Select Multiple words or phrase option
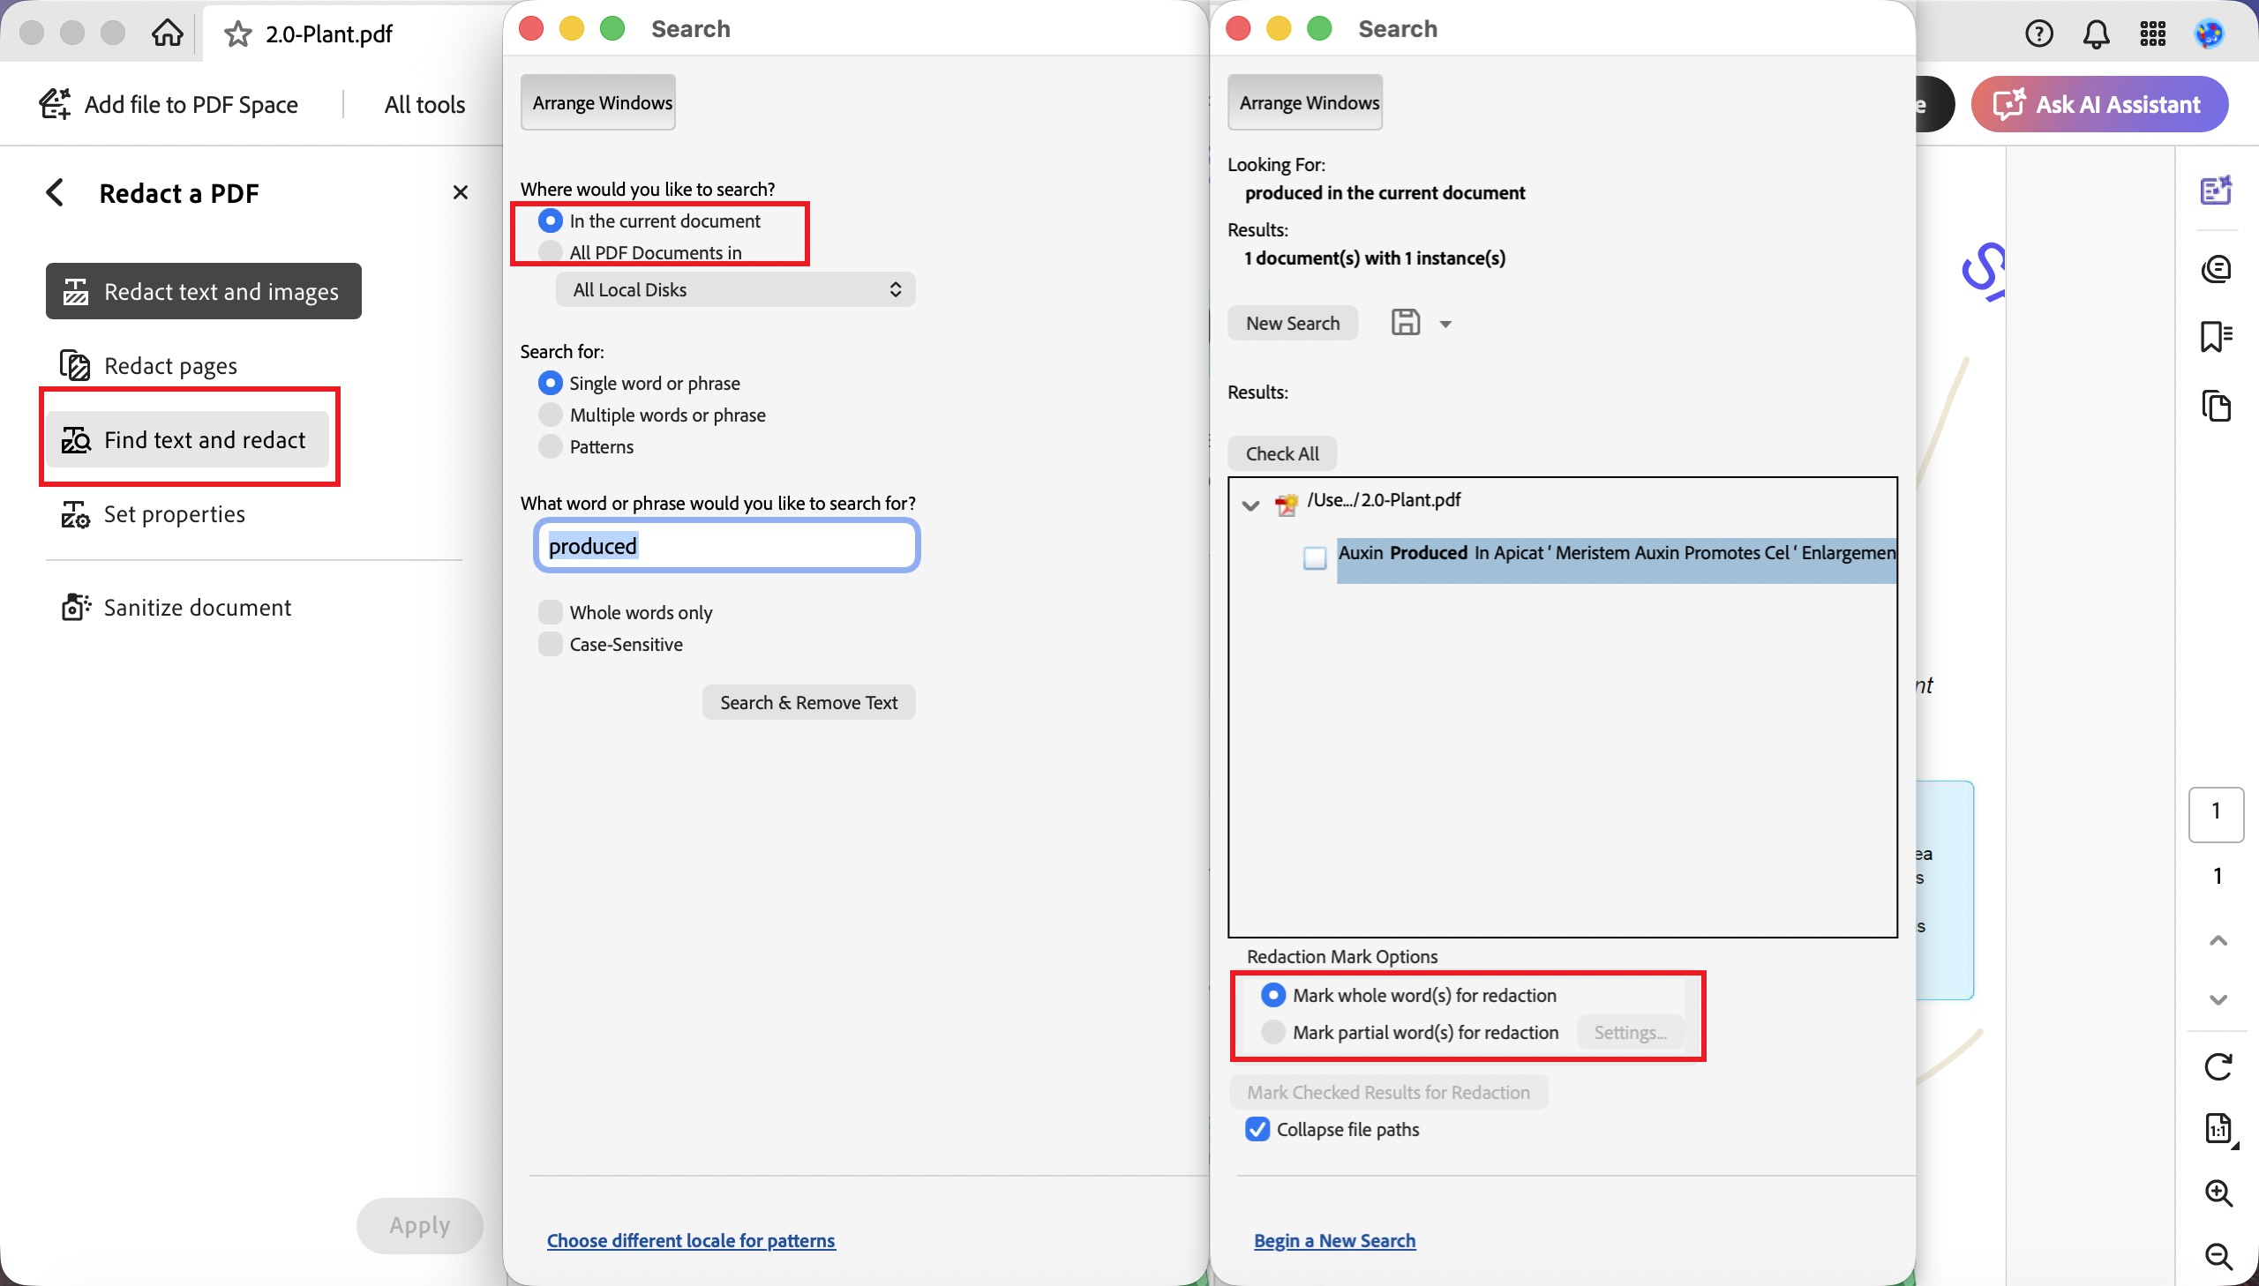Viewport: 2259px width, 1286px height. point(550,415)
